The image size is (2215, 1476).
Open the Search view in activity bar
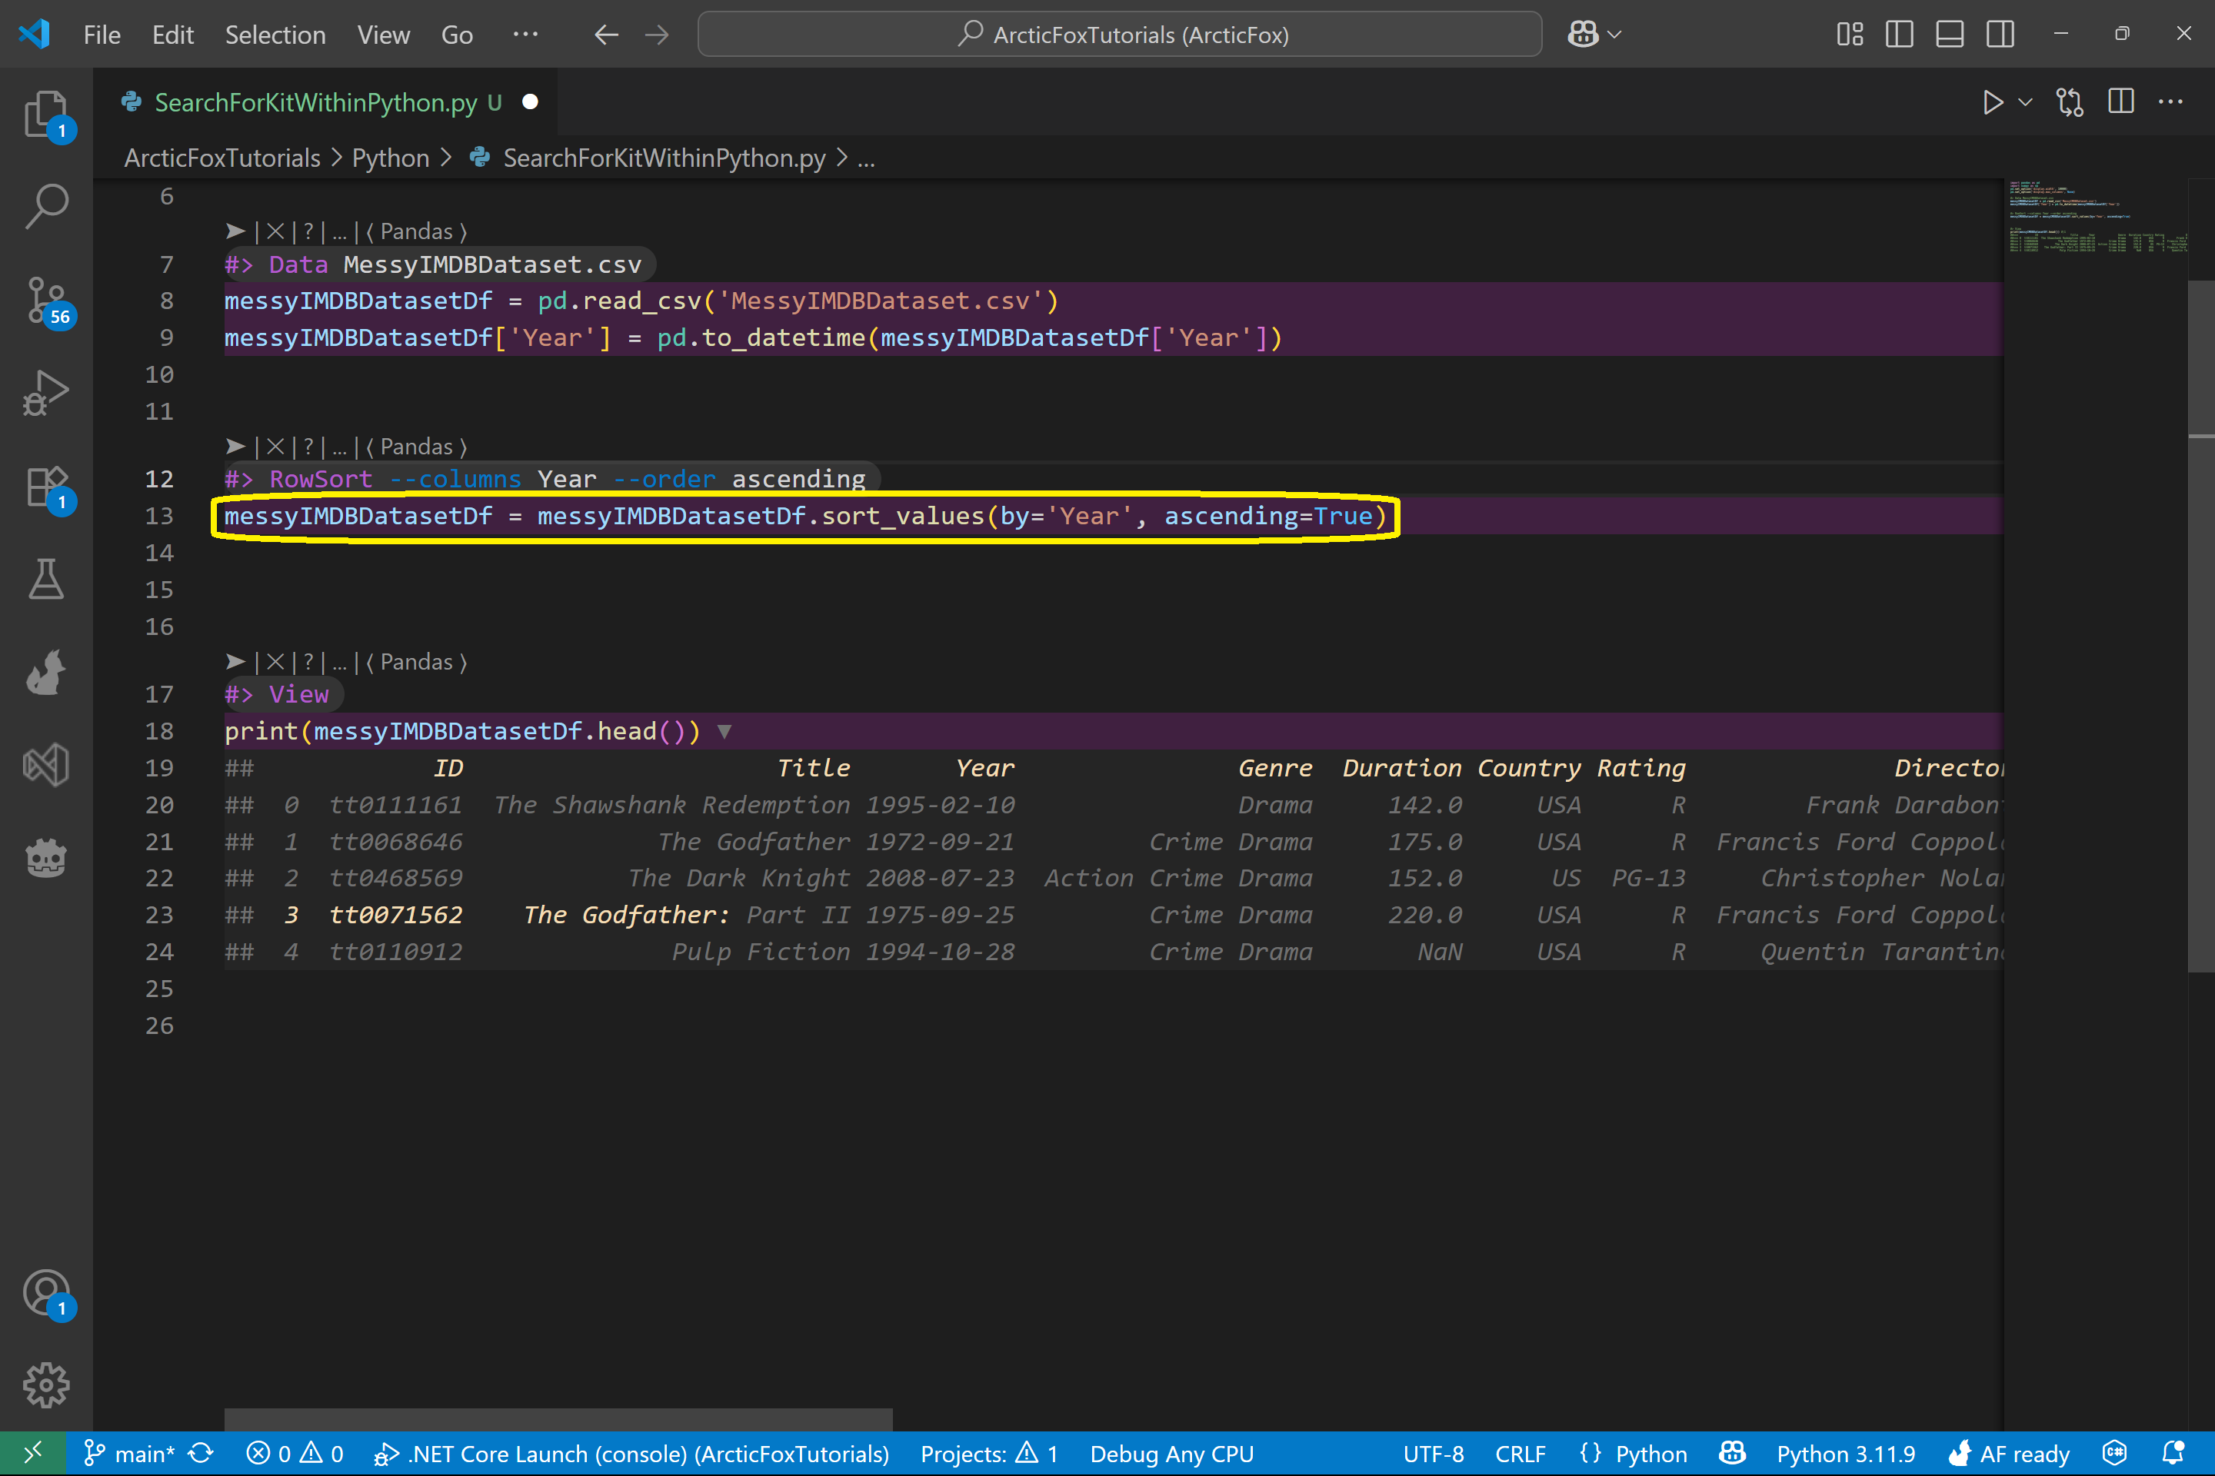pyautogui.click(x=46, y=206)
